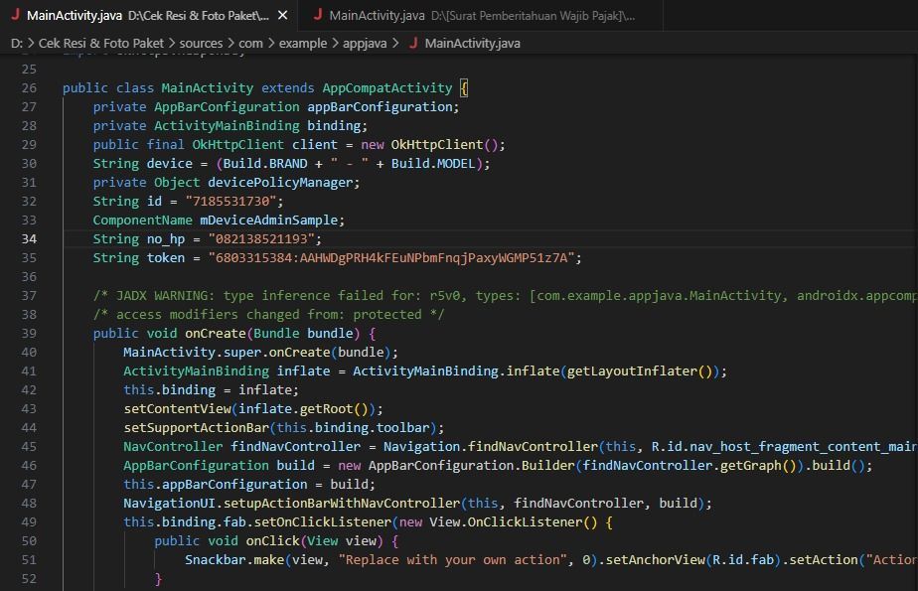This screenshot has height=591, width=918.
Task: Open 'sources' breadcrumb segment
Action: click(201, 44)
